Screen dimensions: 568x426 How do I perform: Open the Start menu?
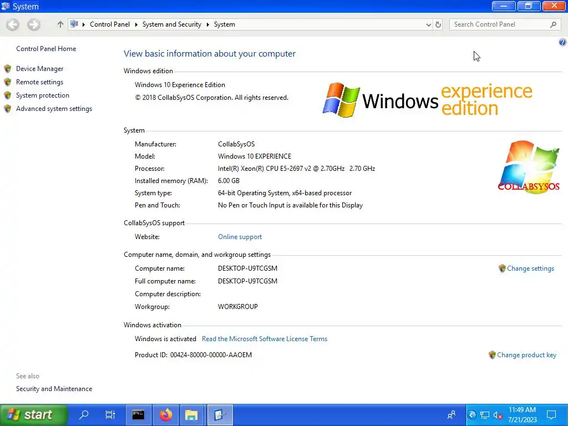click(x=33, y=415)
